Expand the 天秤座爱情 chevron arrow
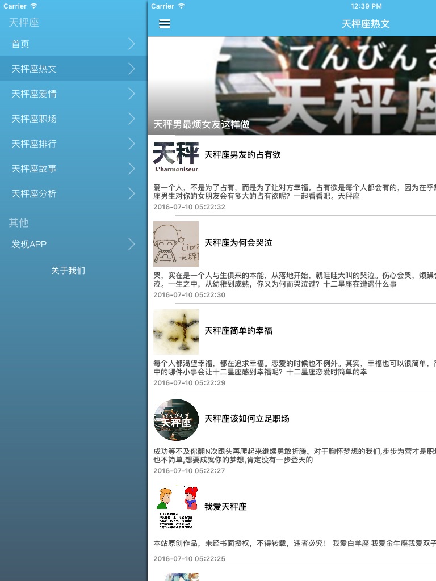Image resolution: width=436 pixels, height=581 pixels. pyautogui.click(x=132, y=94)
